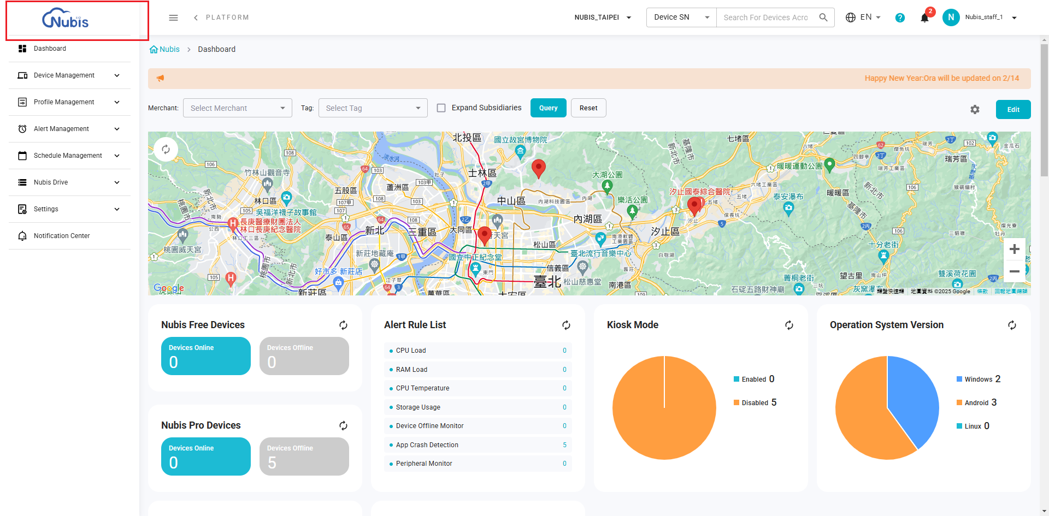
Task: Click the red map pin near Shilin
Action: pyautogui.click(x=538, y=168)
